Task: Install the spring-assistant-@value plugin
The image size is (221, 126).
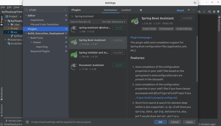Action: pyautogui.click(x=118, y=28)
